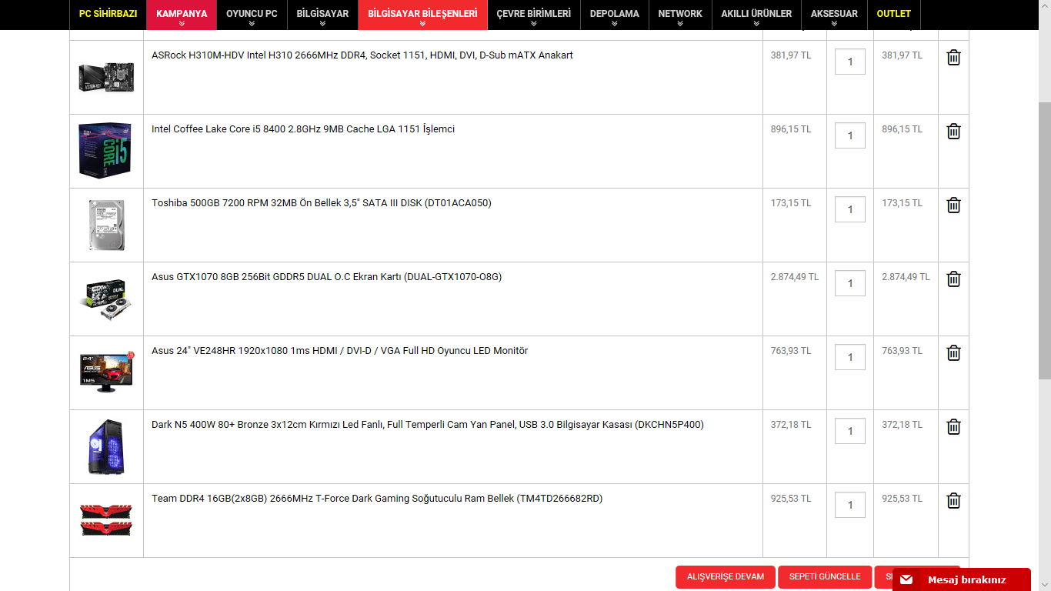Focus quantity field for Asus GTX1070
The image size is (1051, 591).
(850, 283)
